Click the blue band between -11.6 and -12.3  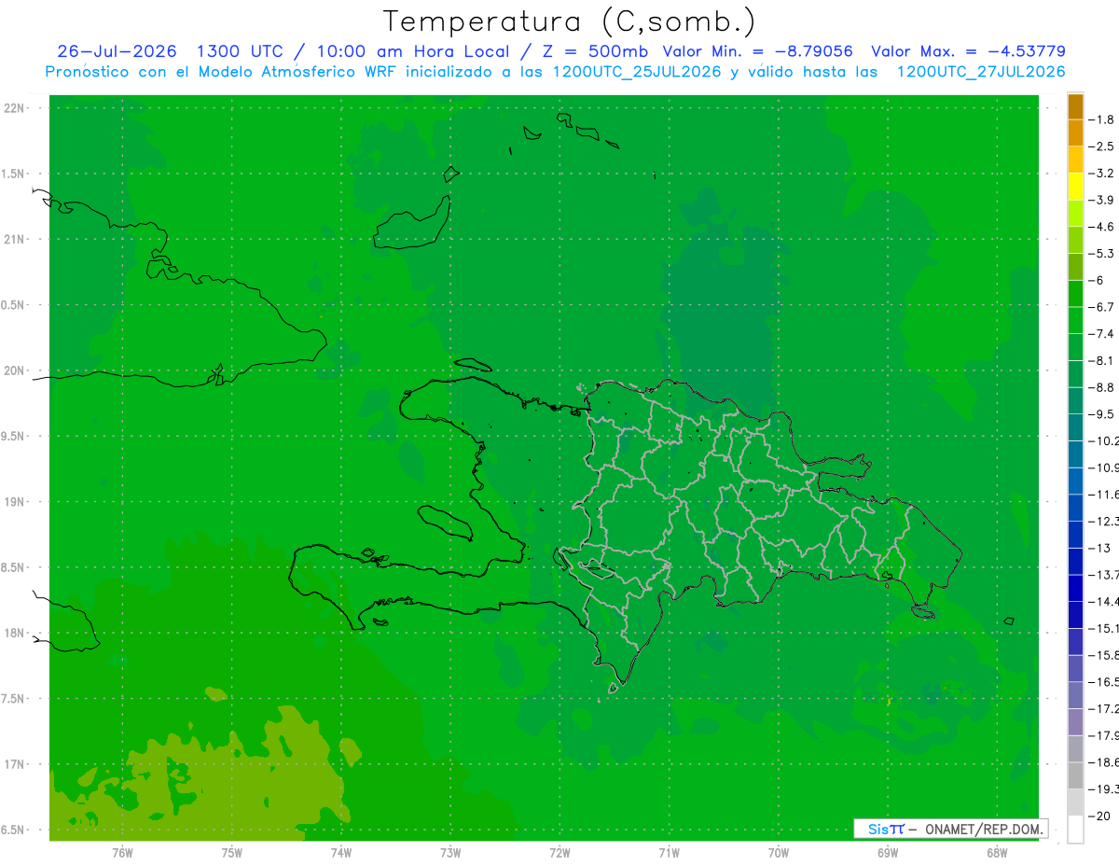1075,508
